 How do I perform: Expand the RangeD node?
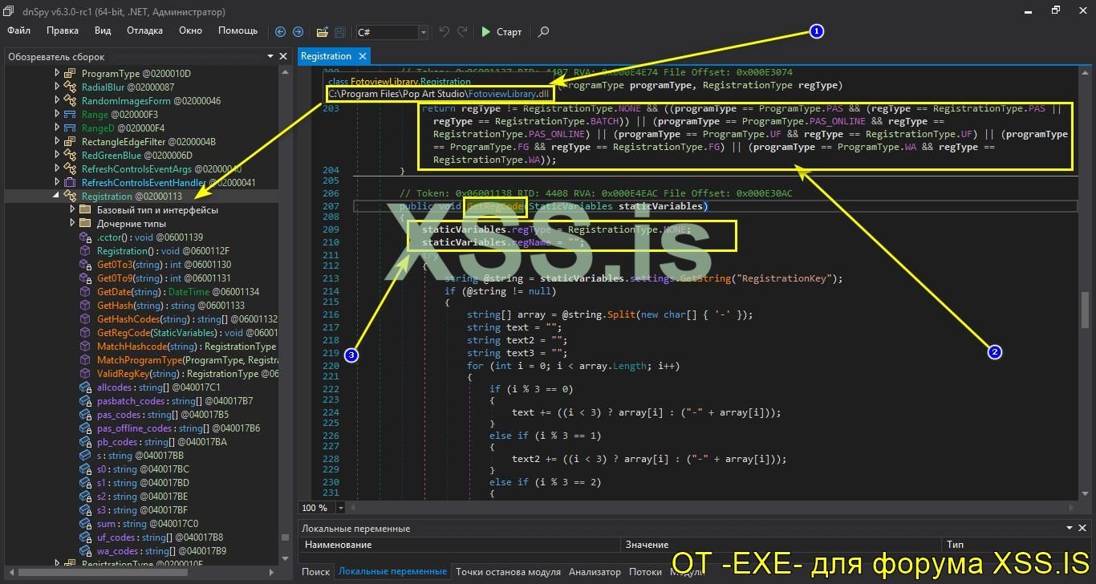(x=58, y=128)
